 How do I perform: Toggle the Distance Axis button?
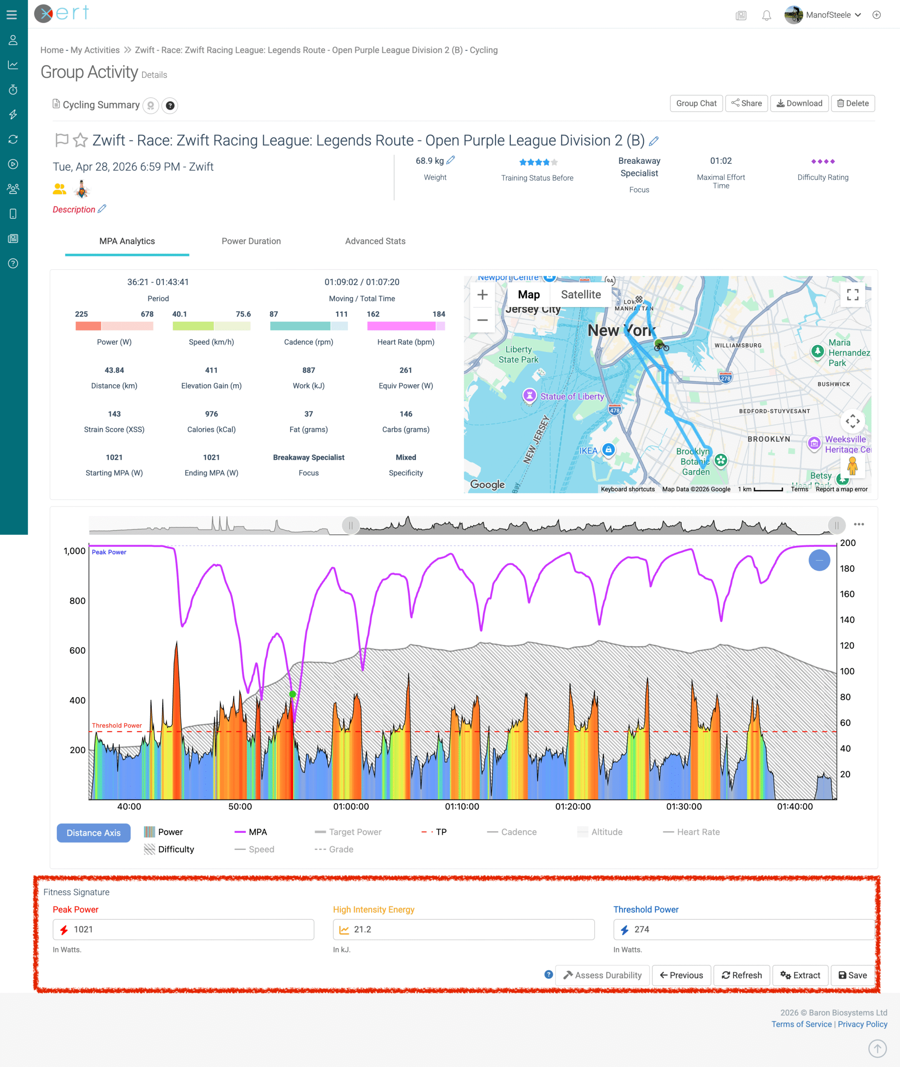tap(93, 832)
